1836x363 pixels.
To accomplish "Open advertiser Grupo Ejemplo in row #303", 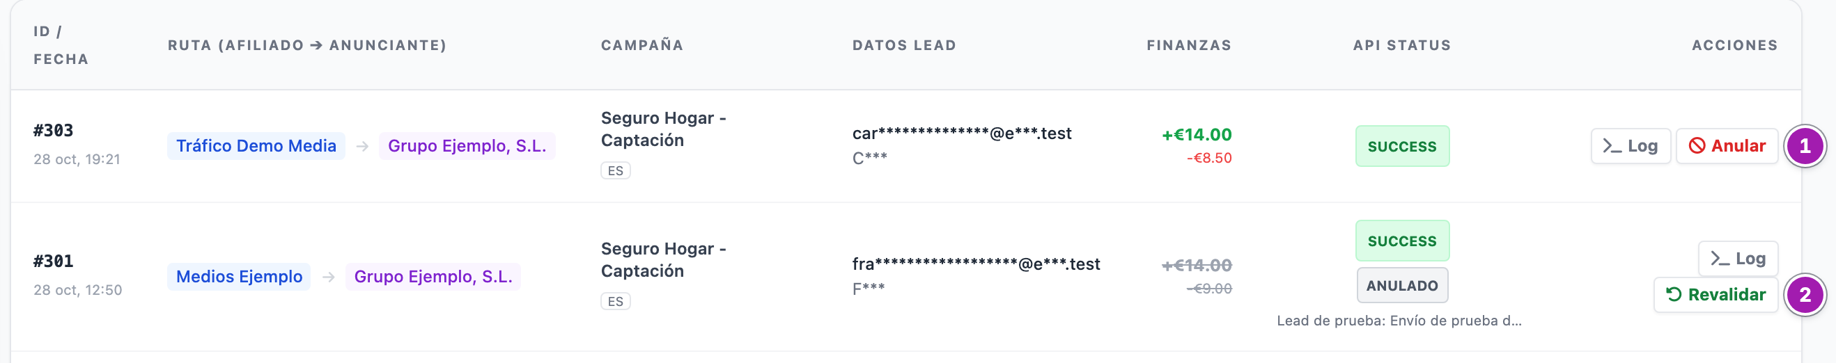I will pyautogui.click(x=467, y=146).
